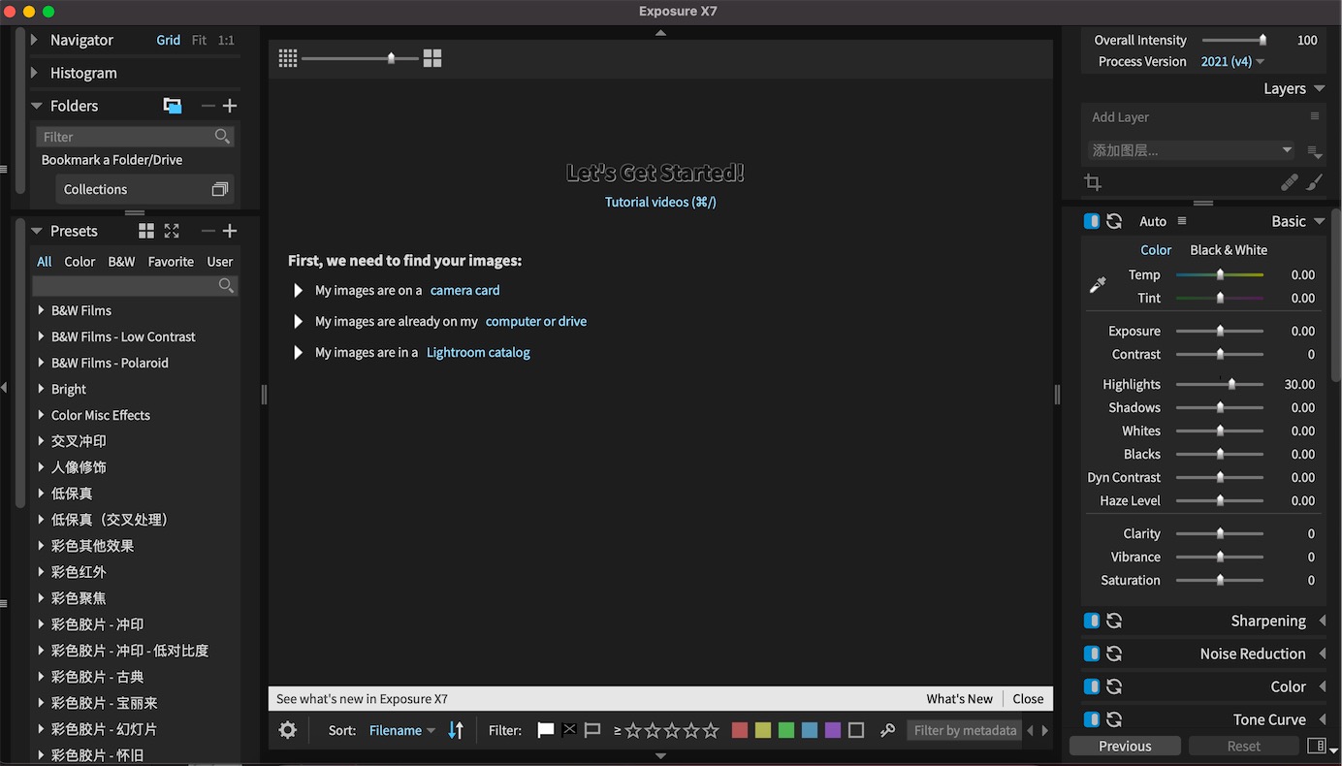The width and height of the screenshot is (1342, 766).
Task: Pick white balance eyedropper tool
Action: click(x=1098, y=285)
